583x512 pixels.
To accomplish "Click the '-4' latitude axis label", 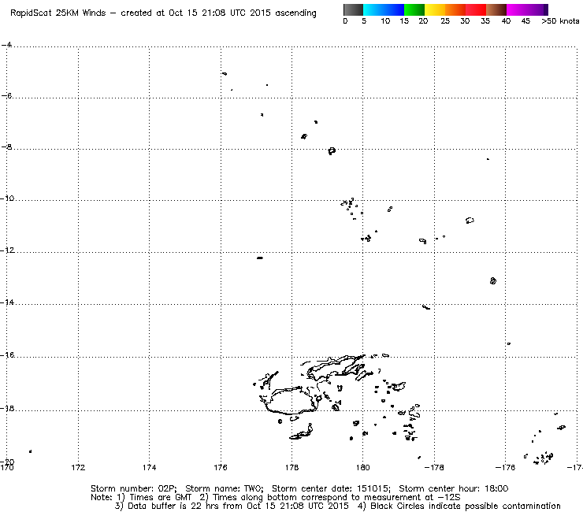I will pos(6,45).
